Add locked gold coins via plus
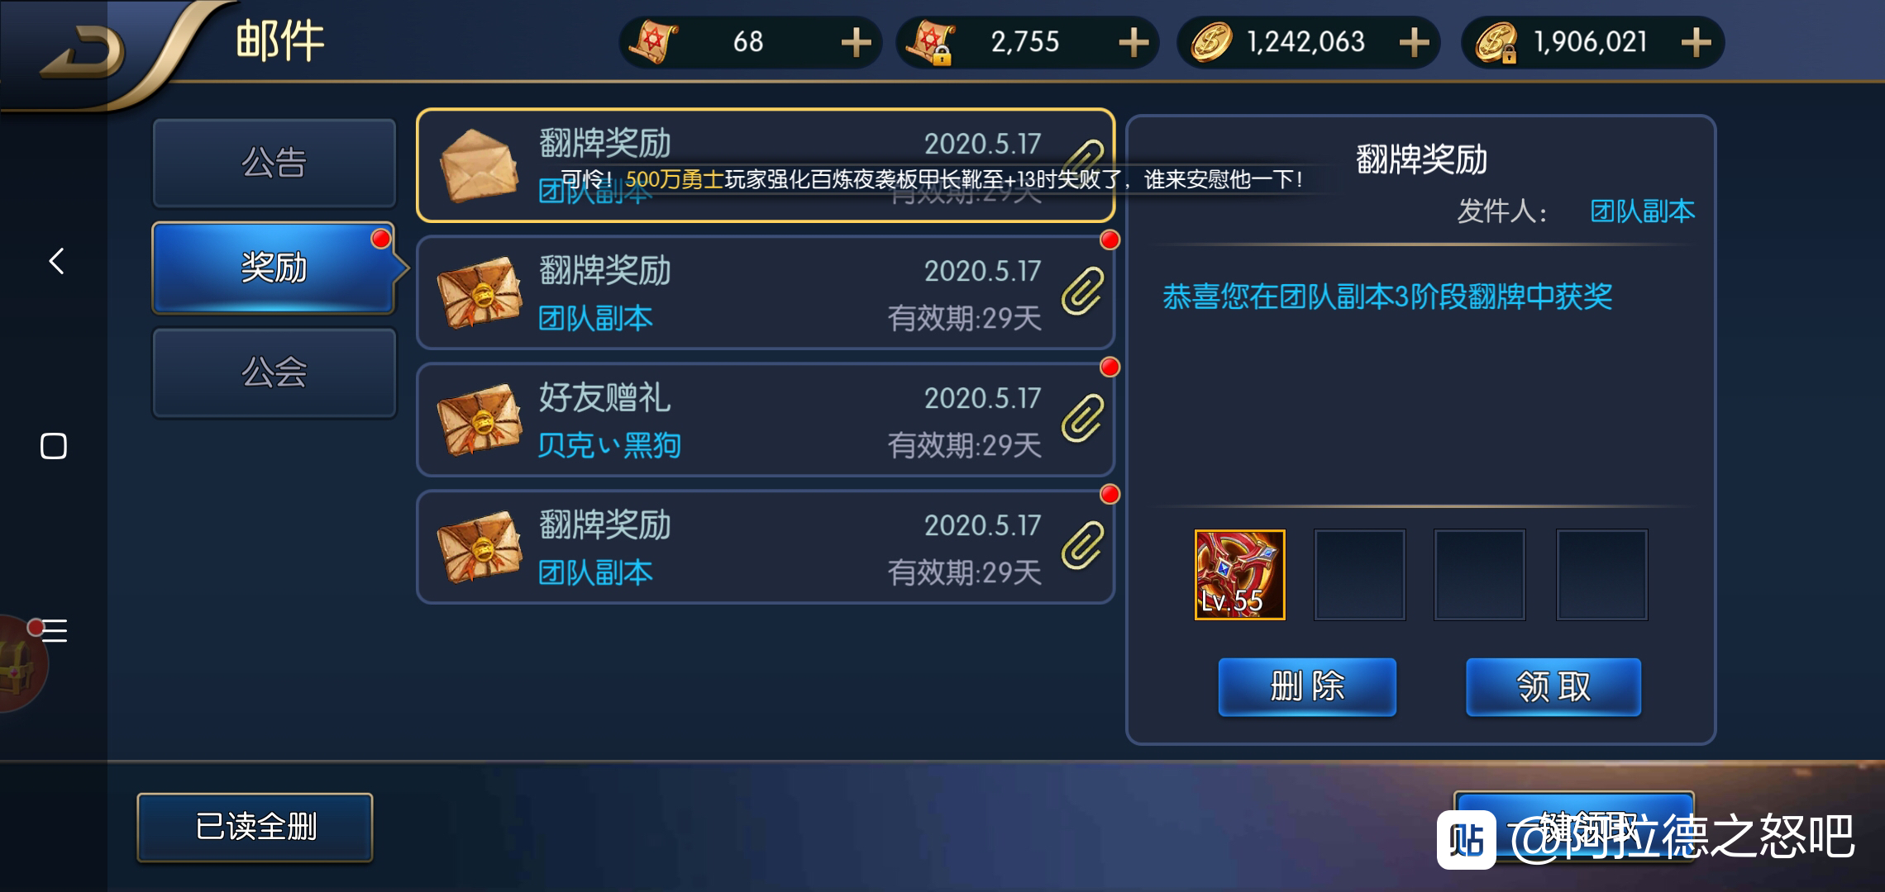Viewport: 1885px width, 892px height. tap(1696, 42)
